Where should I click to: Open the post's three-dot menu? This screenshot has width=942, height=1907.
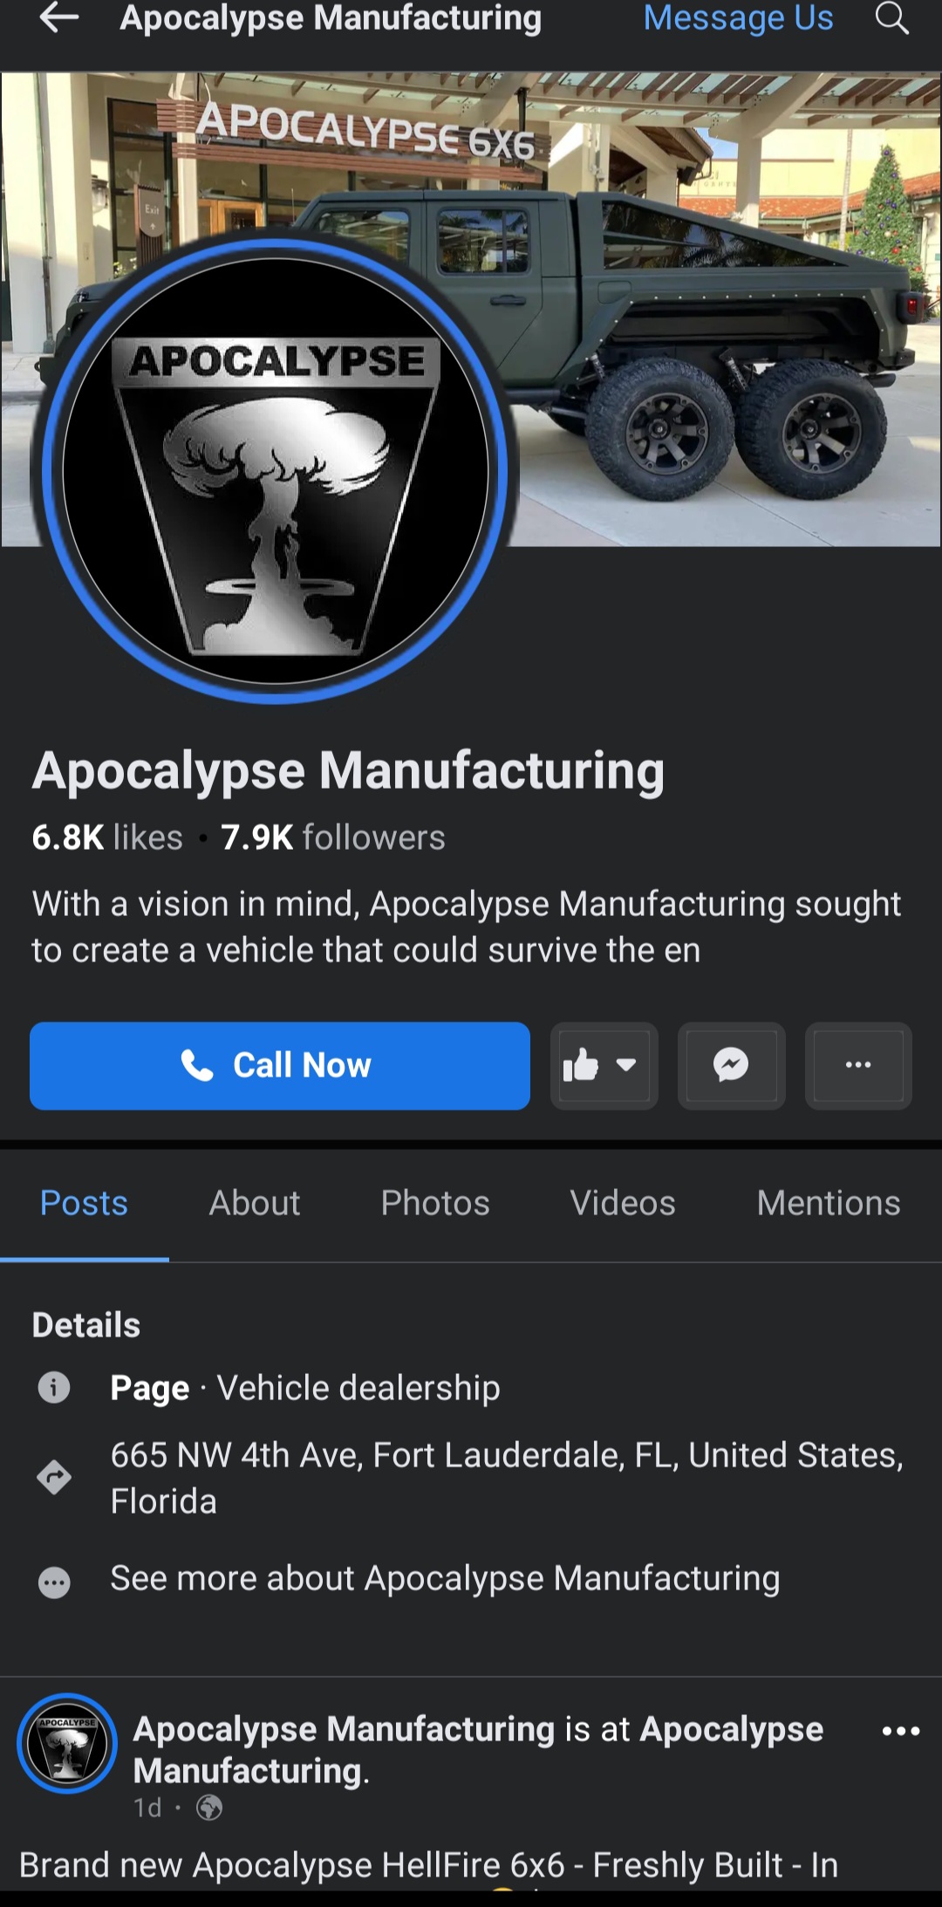pos(900,1731)
